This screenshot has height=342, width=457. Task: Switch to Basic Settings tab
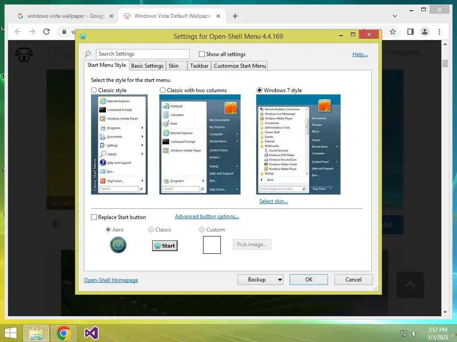click(147, 66)
